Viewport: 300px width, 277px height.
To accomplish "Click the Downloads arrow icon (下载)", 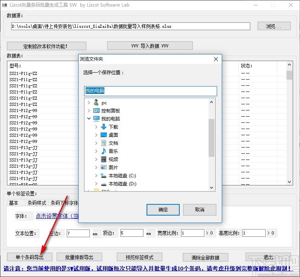I will (104, 127).
